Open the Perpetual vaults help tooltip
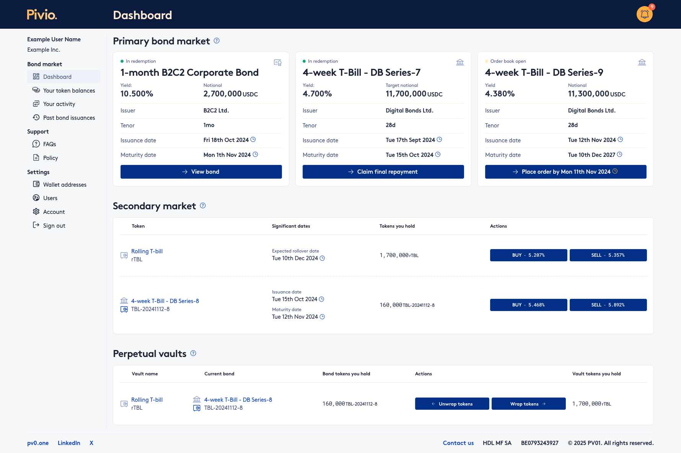Screen dimensions: 681x453 [x=193, y=354]
